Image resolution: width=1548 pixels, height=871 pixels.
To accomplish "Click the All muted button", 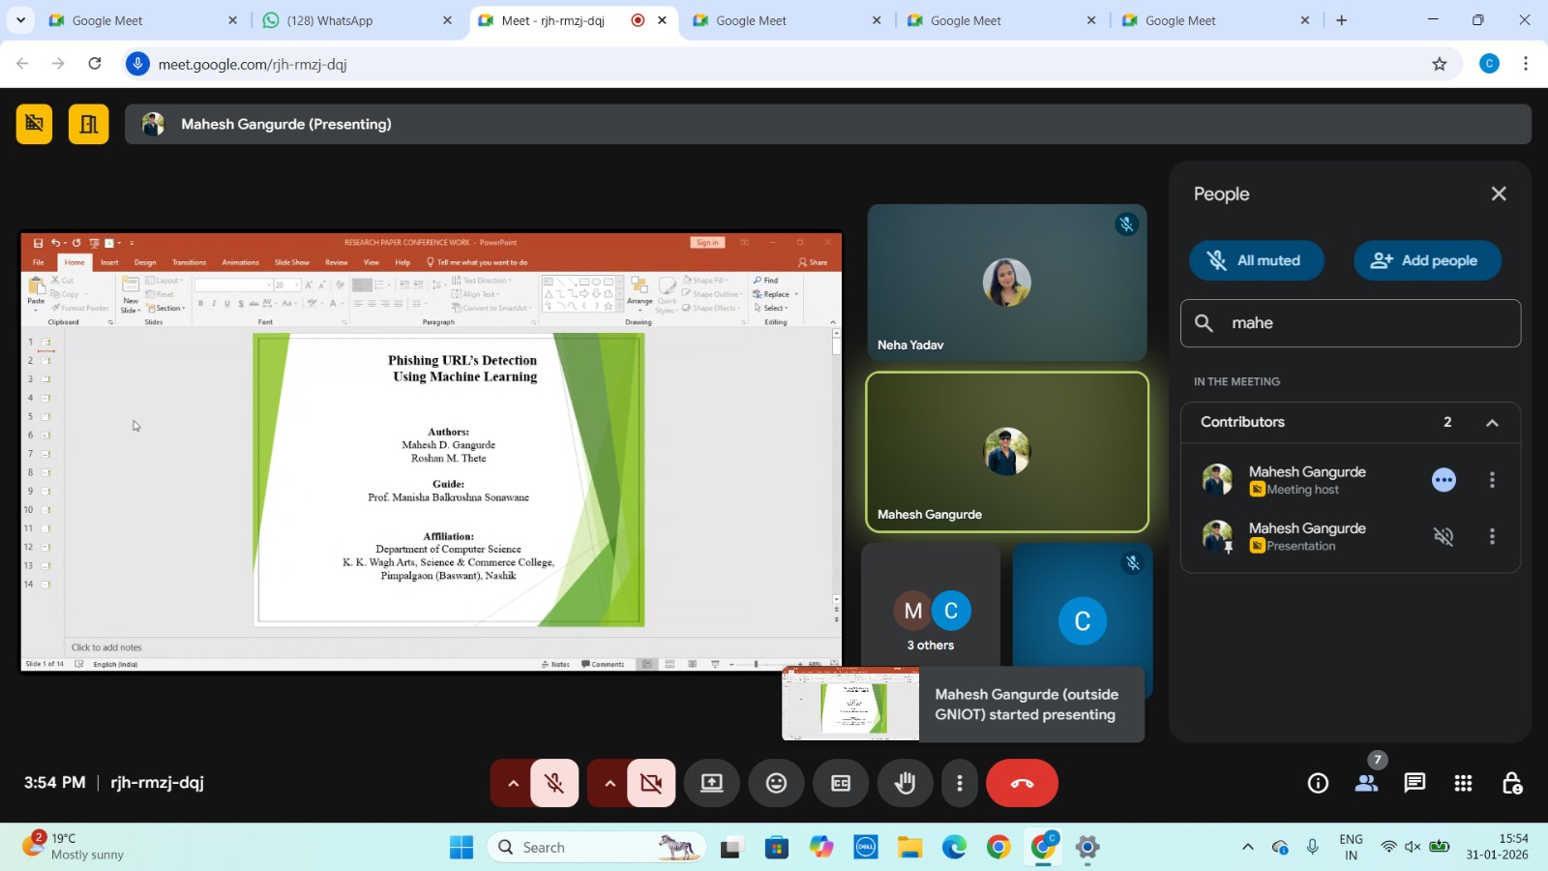I will click(x=1256, y=260).
